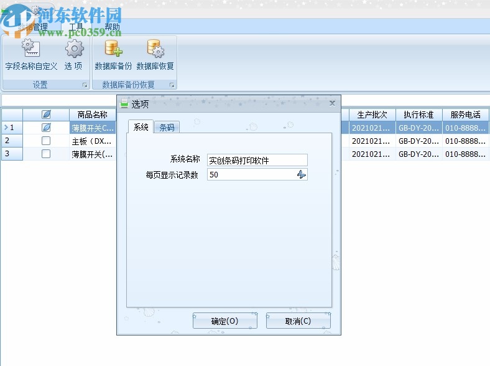Click the 生产批次 cell in row 2
Viewport: 490px width, 366px height.
coord(372,141)
